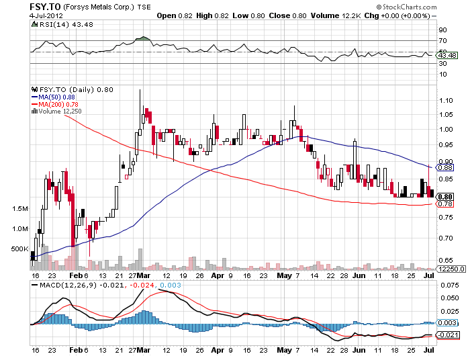Click the red -0.024 MACD signal value

pyautogui.click(x=141, y=285)
